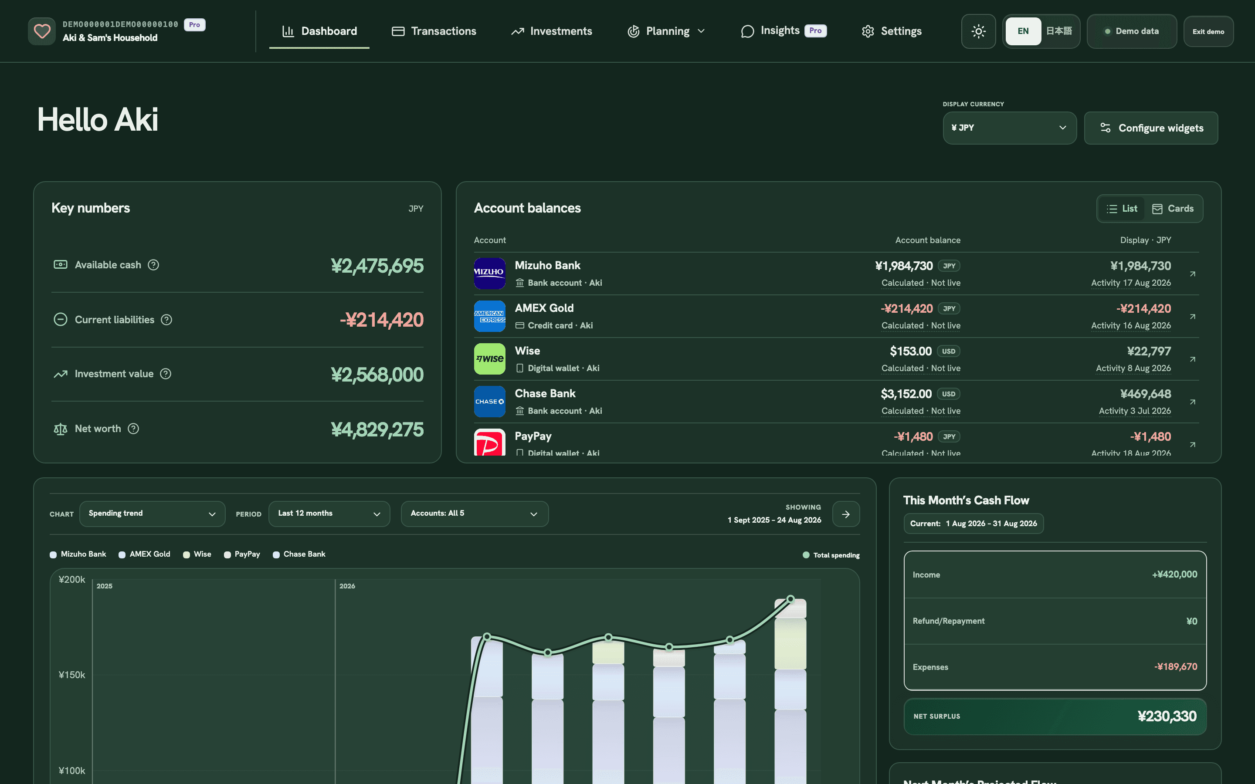This screenshot has height=784, width=1255.
Task: Switch Account balances to List view
Action: 1122,209
